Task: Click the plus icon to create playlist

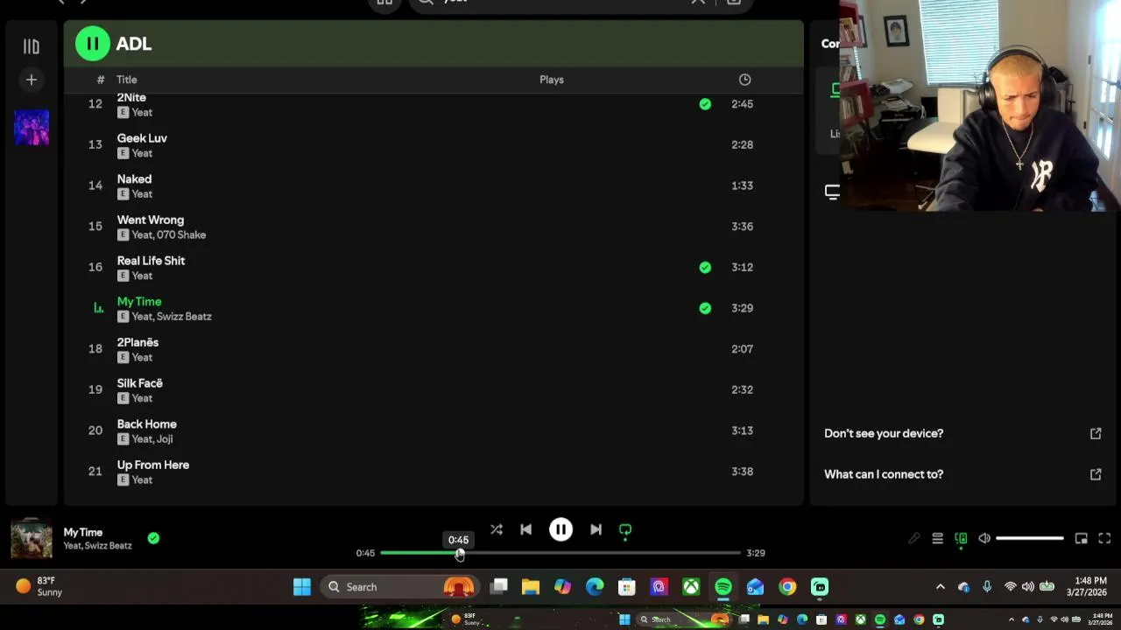Action: click(x=31, y=80)
